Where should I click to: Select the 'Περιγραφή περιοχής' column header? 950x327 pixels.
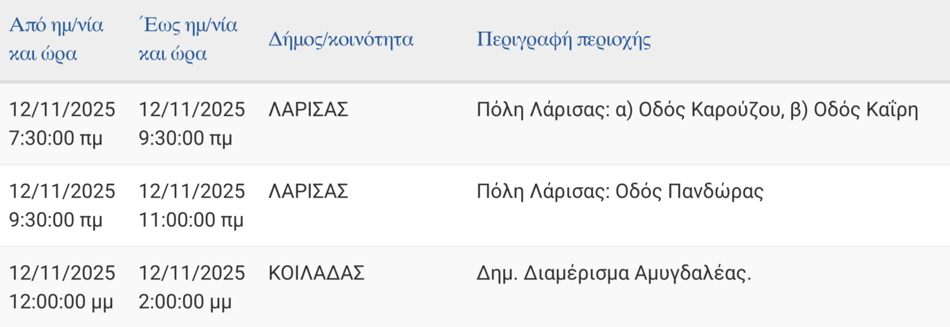tap(563, 40)
